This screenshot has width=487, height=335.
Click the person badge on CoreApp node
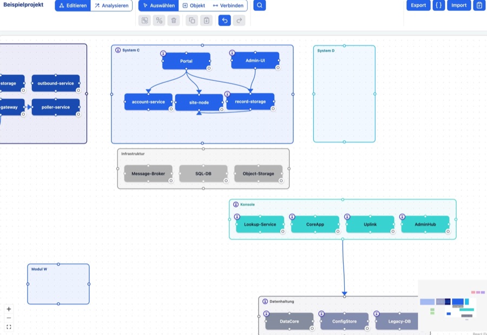[x=292, y=217]
